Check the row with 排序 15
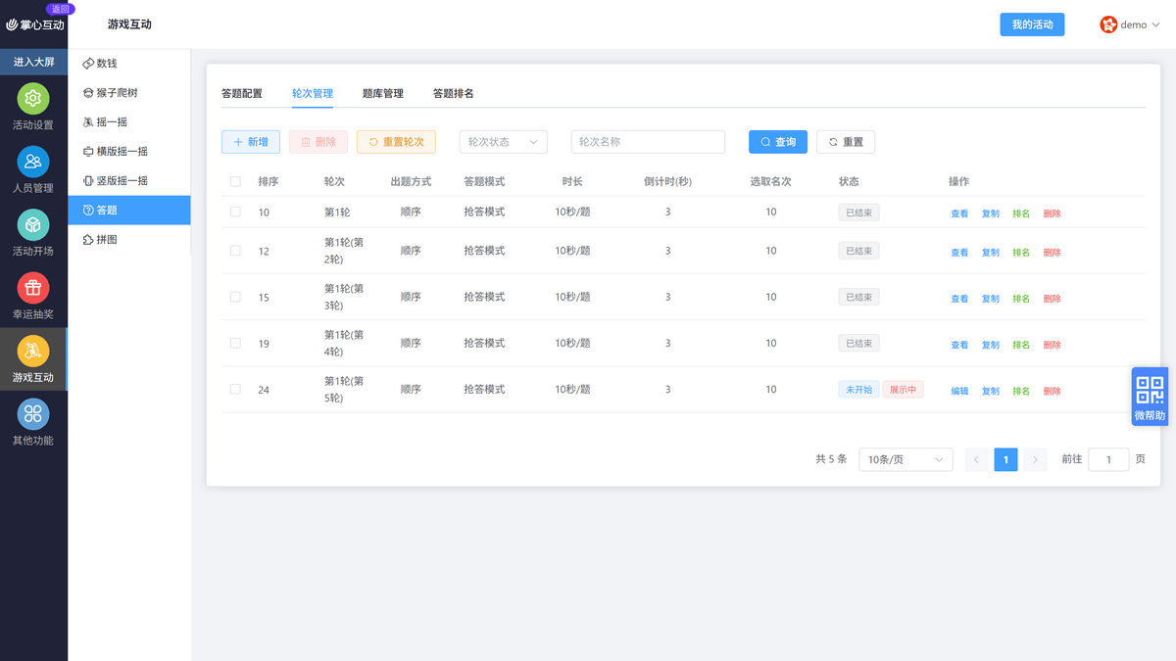This screenshot has height=661, width=1176. 235,297
